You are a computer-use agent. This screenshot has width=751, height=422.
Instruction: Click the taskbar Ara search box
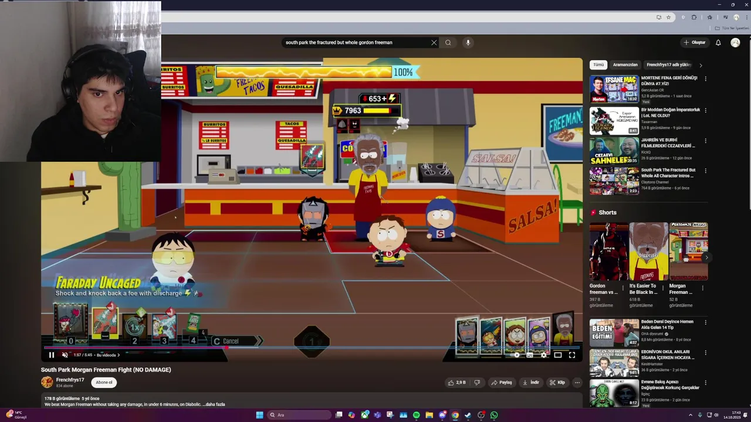[x=299, y=415]
